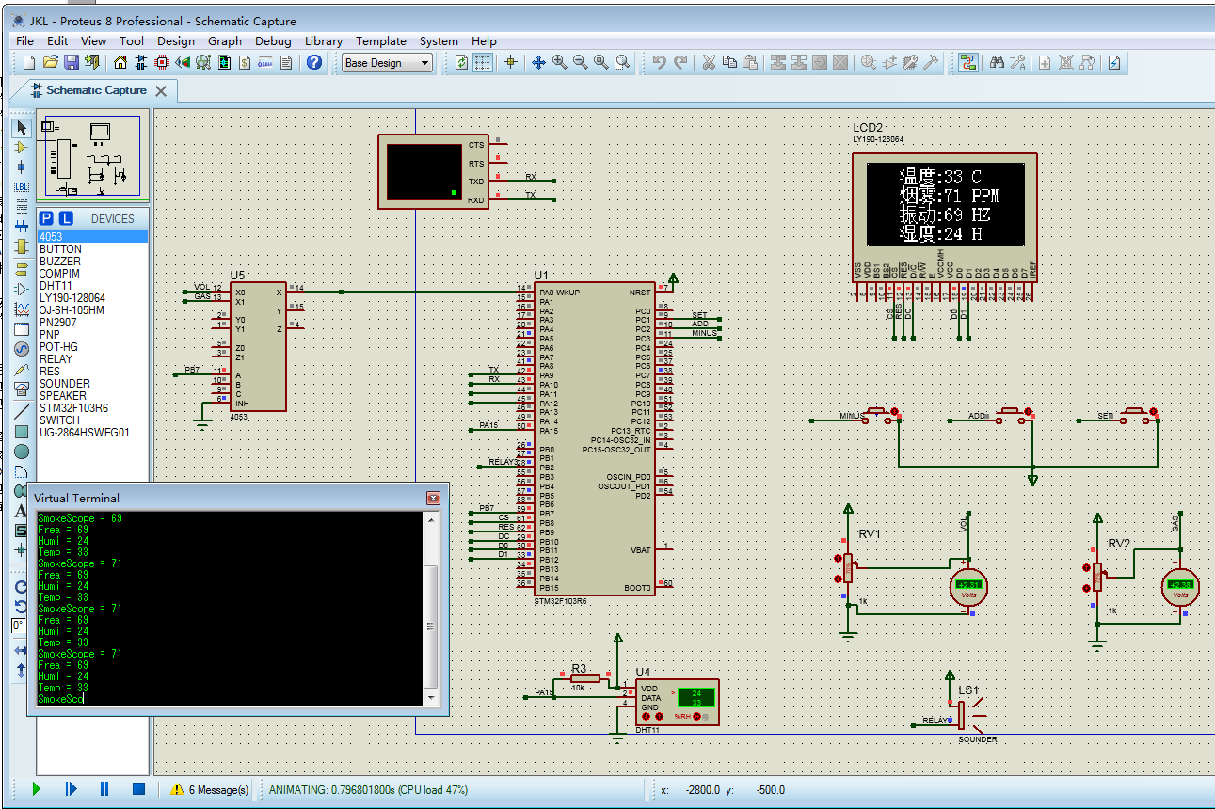Open the Base Design variant dropdown
This screenshot has width=1215, height=809.
pyautogui.click(x=387, y=63)
